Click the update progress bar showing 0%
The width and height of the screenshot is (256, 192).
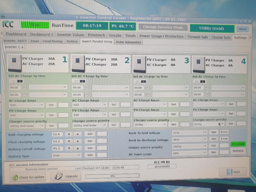coord(112,176)
